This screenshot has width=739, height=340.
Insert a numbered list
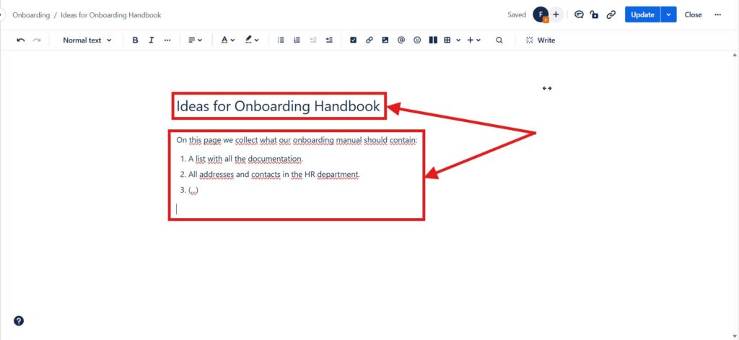[x=297, y=40]
